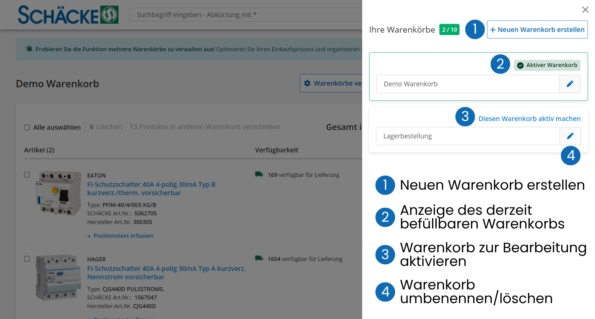This screenshot has height=319, width=595.
Task: Click the Schäcke logo
Action: [x=68, y=15]
